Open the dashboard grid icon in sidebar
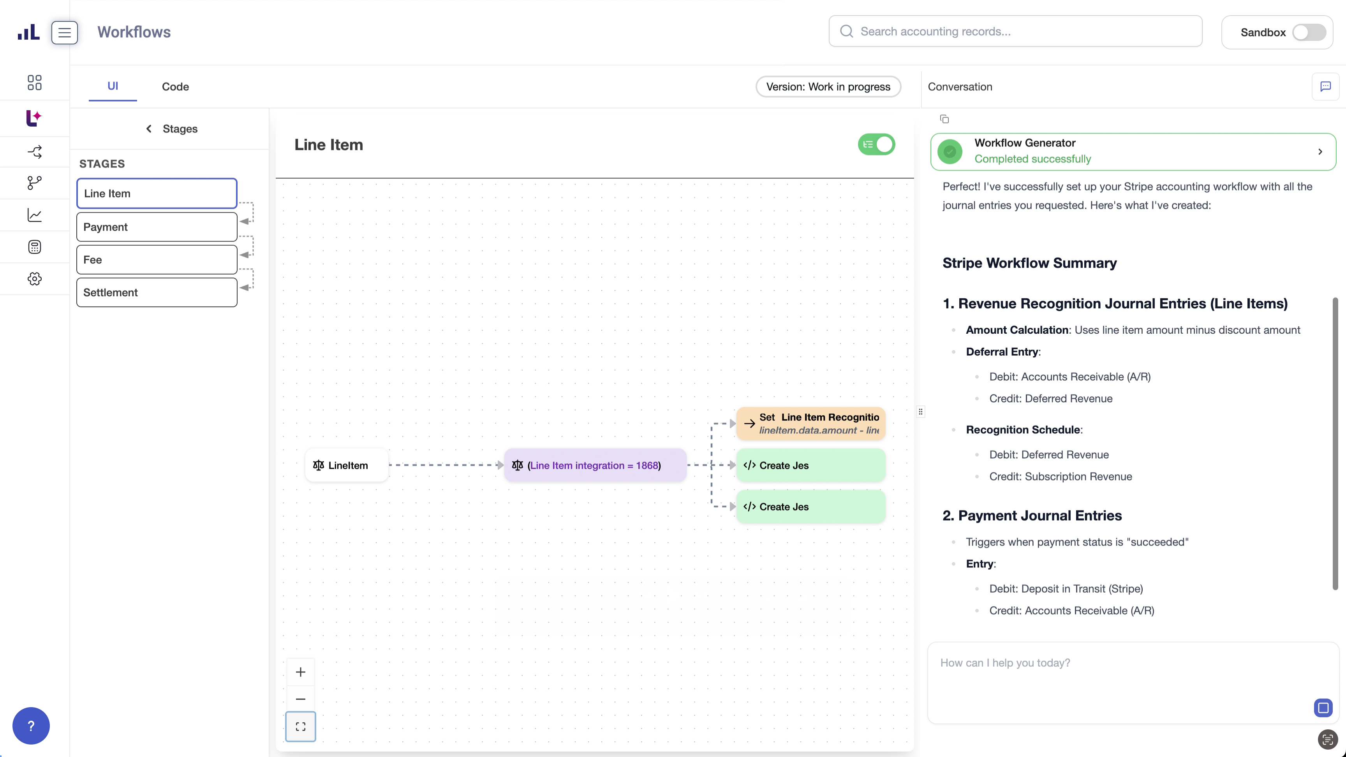The width and height of the screenshot is (1346, 757). click(x=35, y=83)
